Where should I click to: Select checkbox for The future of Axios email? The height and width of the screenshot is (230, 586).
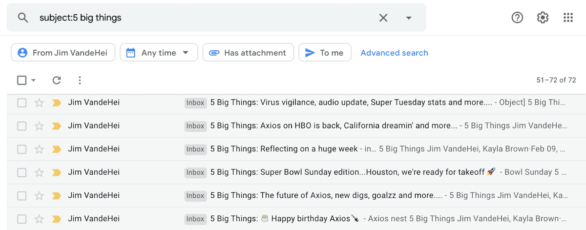(x=21, y=195)
